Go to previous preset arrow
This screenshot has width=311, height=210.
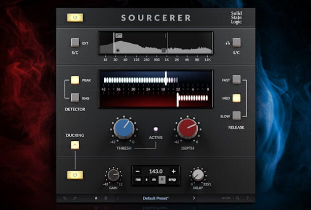(117, 198)
